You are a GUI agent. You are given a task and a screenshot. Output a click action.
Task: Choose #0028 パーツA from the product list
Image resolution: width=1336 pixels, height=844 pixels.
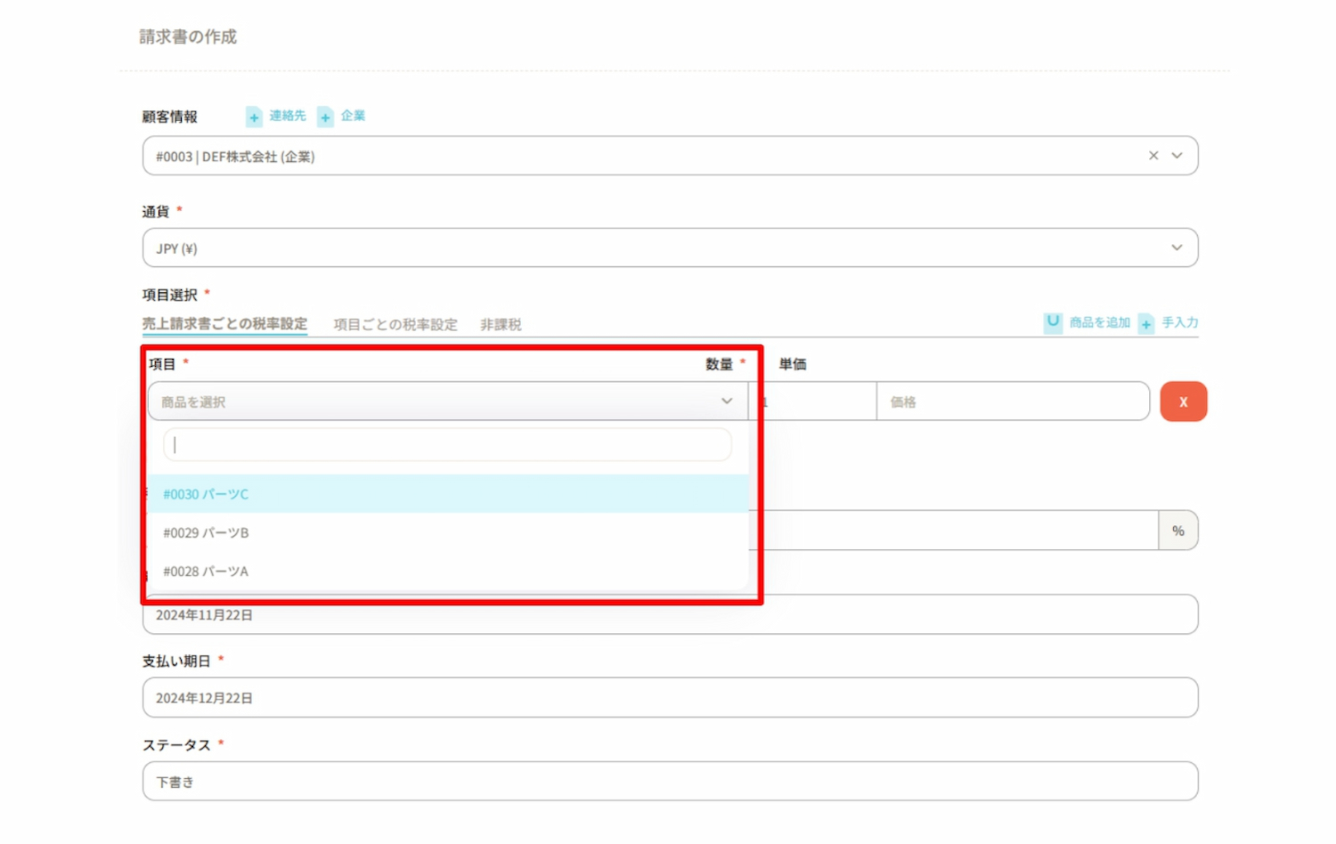tap(448, 571)
